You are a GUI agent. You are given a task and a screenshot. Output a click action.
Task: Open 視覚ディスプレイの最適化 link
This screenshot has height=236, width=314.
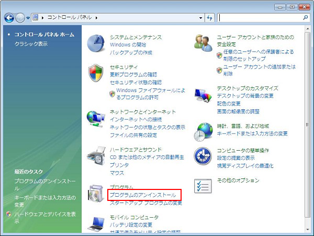[x=245, y=166]
